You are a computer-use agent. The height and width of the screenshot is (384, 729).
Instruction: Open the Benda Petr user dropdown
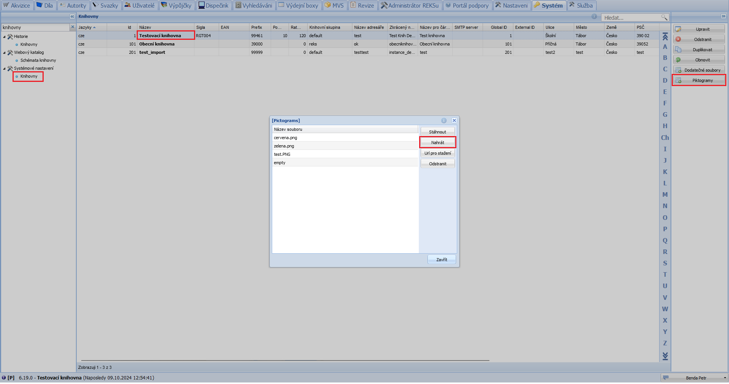pos(724,378)
